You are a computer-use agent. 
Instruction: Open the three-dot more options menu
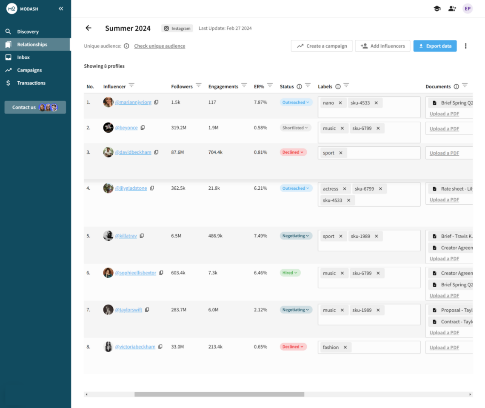[x=465, y=46]
